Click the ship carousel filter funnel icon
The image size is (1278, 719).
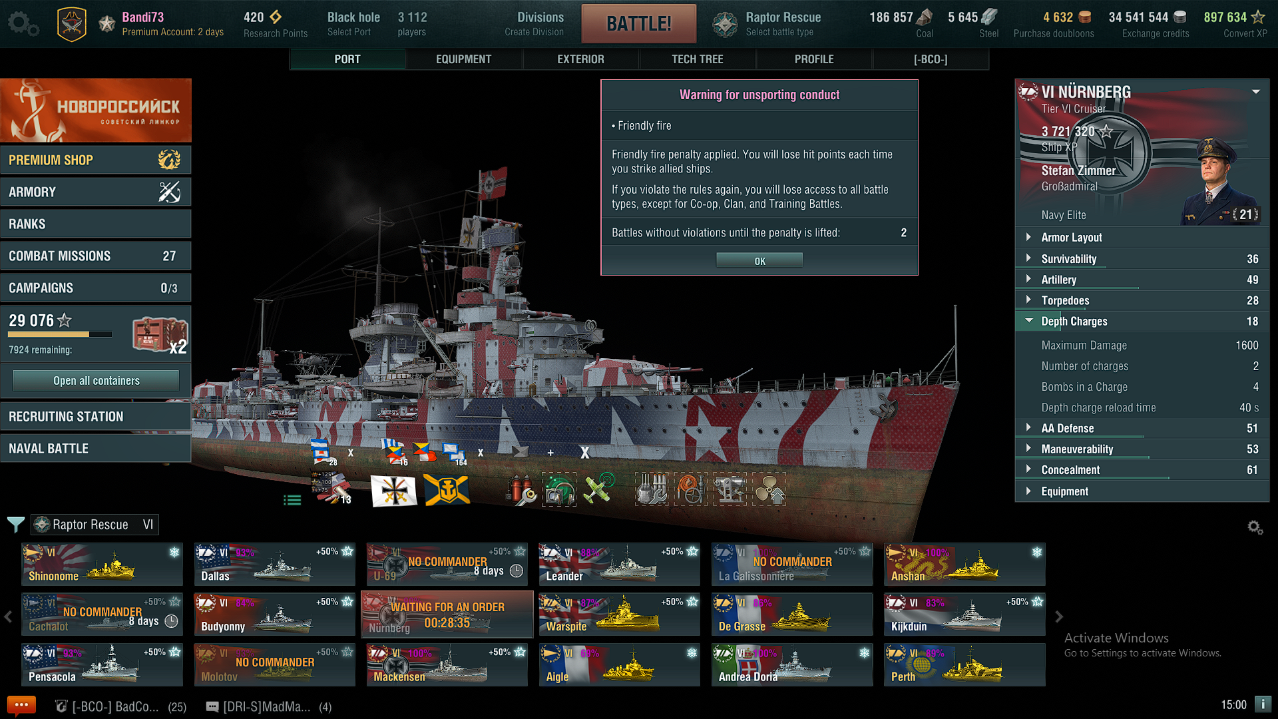click(15, 525)
